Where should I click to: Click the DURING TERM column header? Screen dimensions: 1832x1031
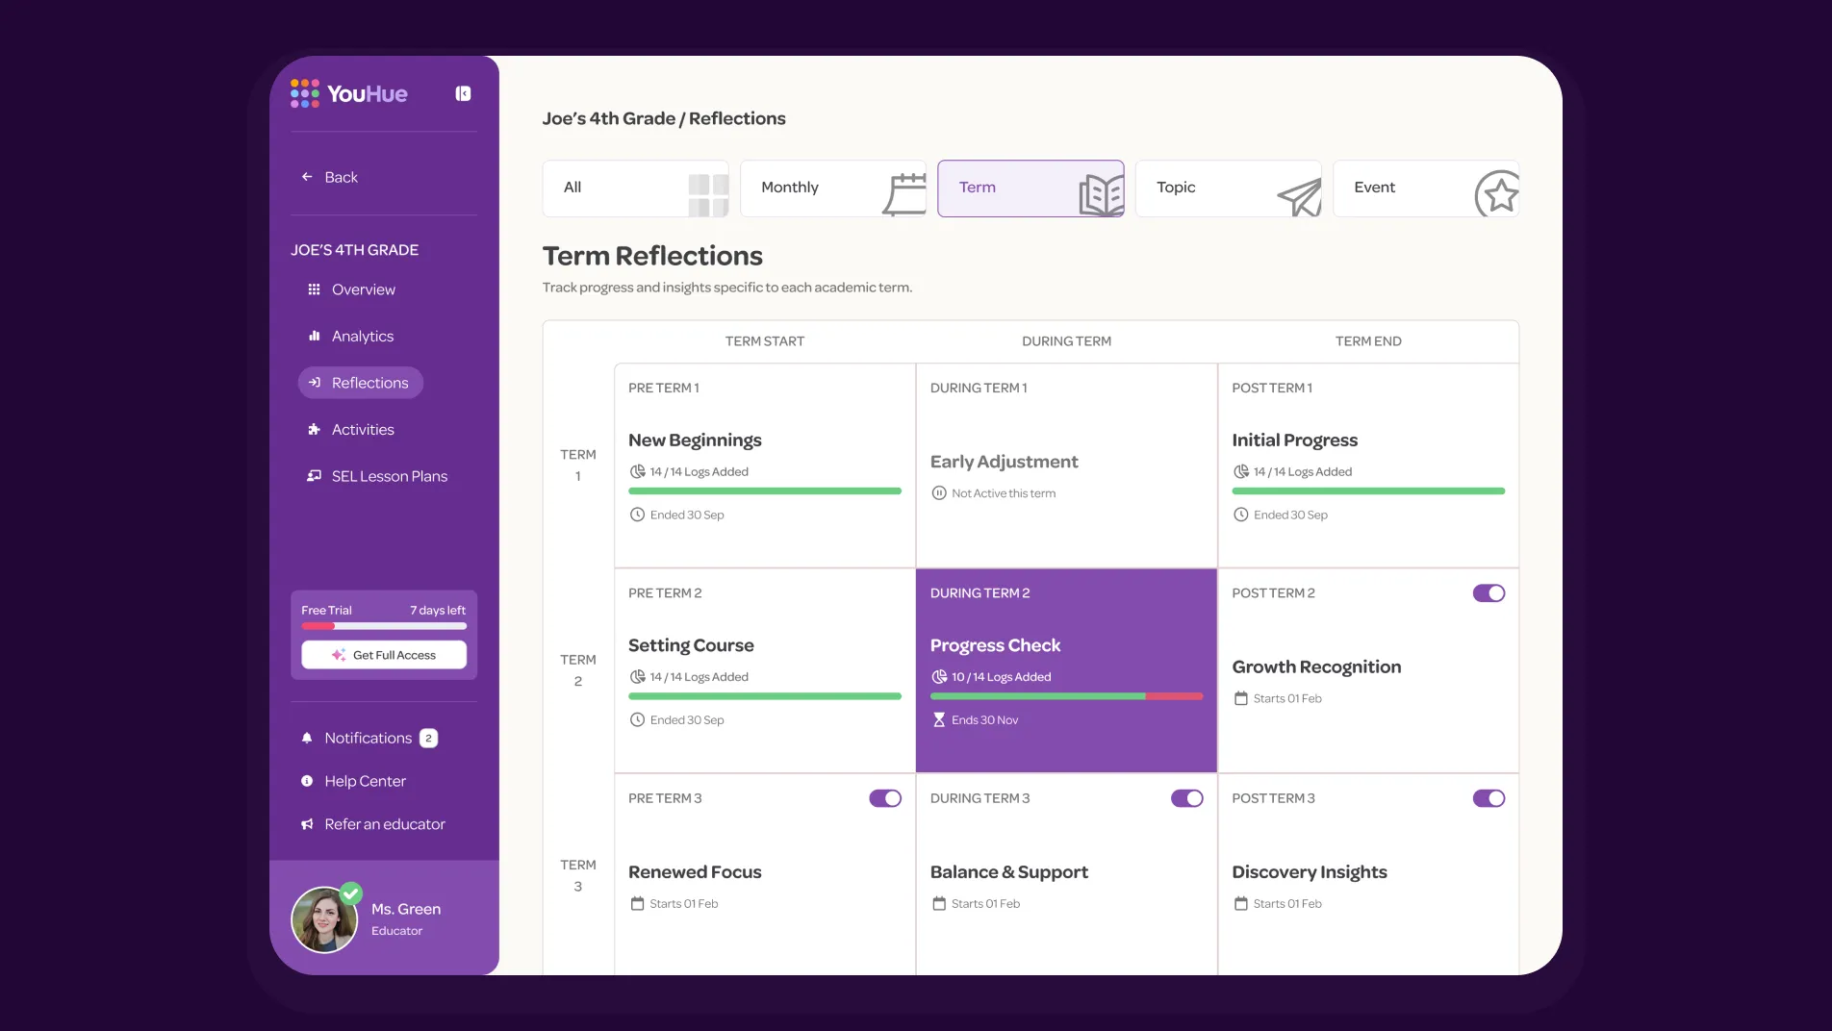[x=1066, y=341]
